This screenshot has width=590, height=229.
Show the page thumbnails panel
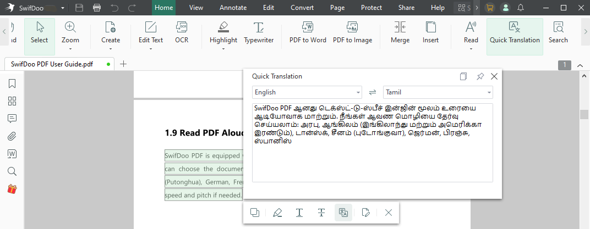pos(12,101)
